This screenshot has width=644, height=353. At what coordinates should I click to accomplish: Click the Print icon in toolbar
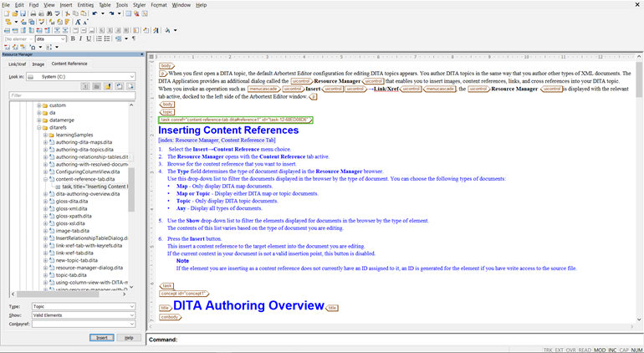point(33,13)
